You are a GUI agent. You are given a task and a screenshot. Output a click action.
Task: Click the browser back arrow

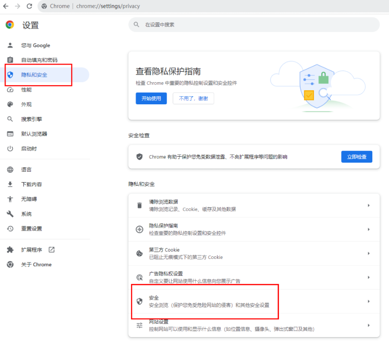point(6,6)
